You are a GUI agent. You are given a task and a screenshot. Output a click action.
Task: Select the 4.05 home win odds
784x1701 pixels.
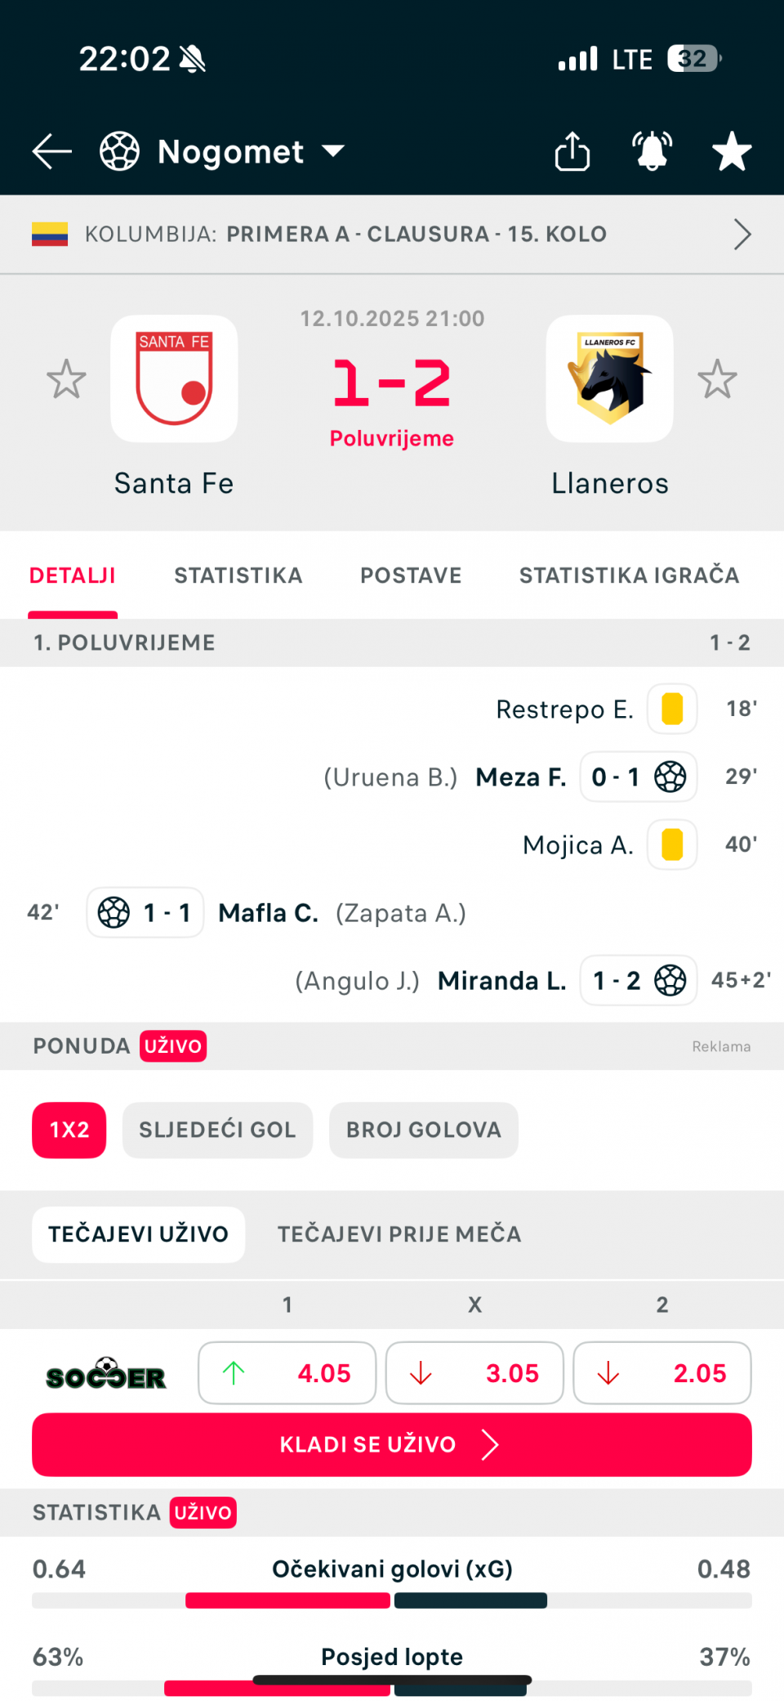[287, 1373]
